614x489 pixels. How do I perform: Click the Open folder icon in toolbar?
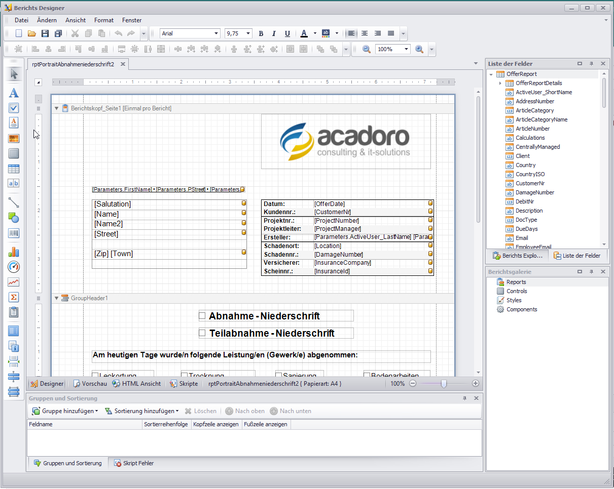point(31,34)
